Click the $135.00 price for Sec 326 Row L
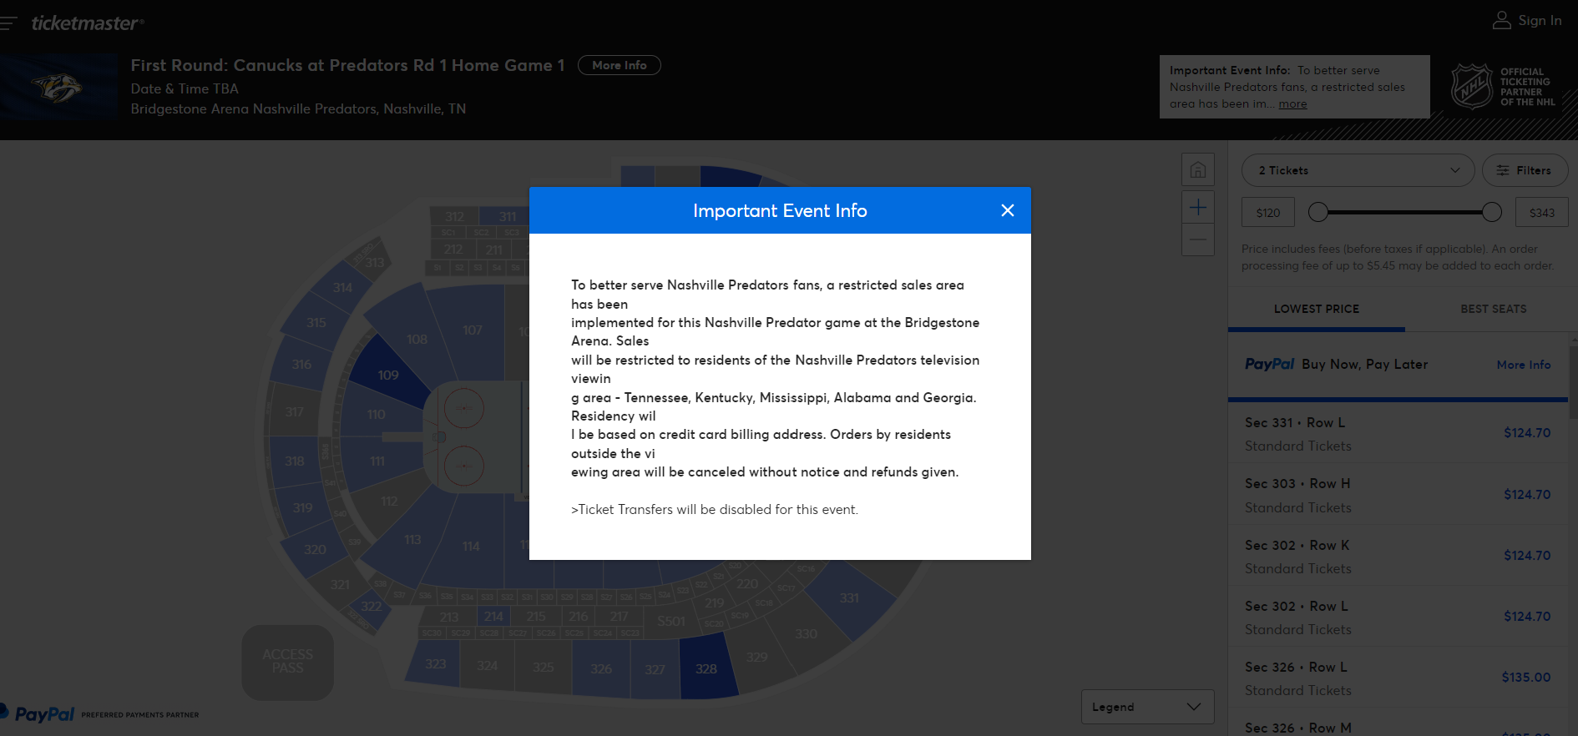 pos(1526,678)
